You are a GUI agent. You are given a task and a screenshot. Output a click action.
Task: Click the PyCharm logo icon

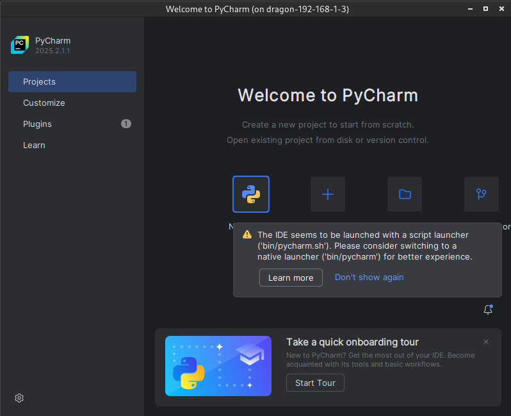20,45
